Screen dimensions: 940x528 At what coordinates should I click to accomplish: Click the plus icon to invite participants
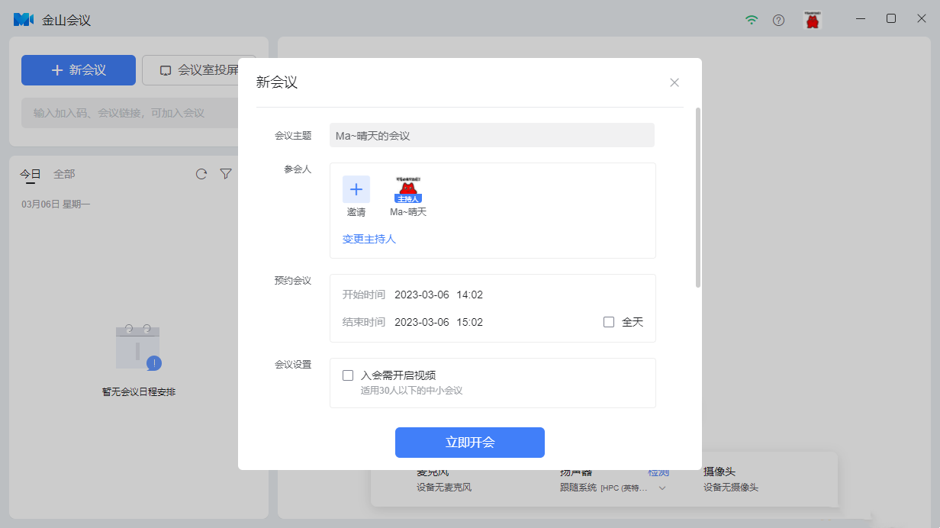[x=356, y=189]
